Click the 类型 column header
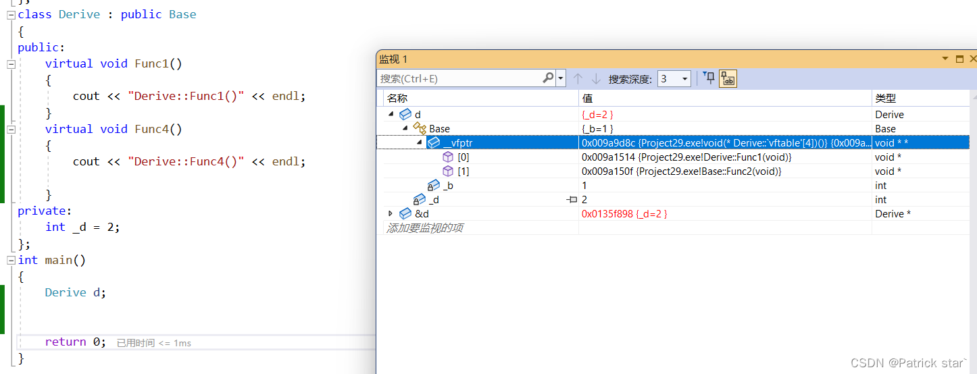Image resolution: width=977 pixels, height=374 pixels. pos(921,99)
